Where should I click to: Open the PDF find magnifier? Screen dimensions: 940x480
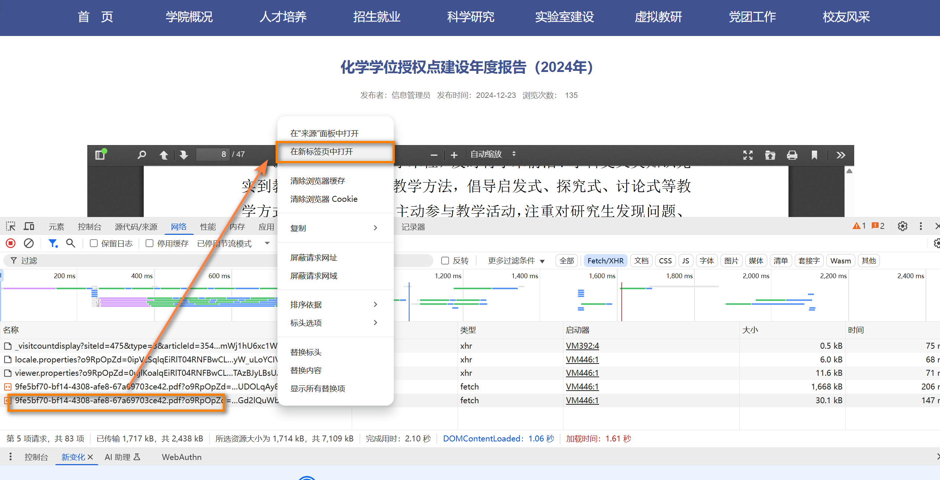(142, 154)
